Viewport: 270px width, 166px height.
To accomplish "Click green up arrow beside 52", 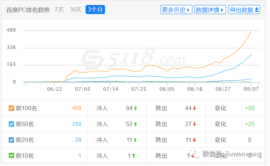I will tap(135, 124).
